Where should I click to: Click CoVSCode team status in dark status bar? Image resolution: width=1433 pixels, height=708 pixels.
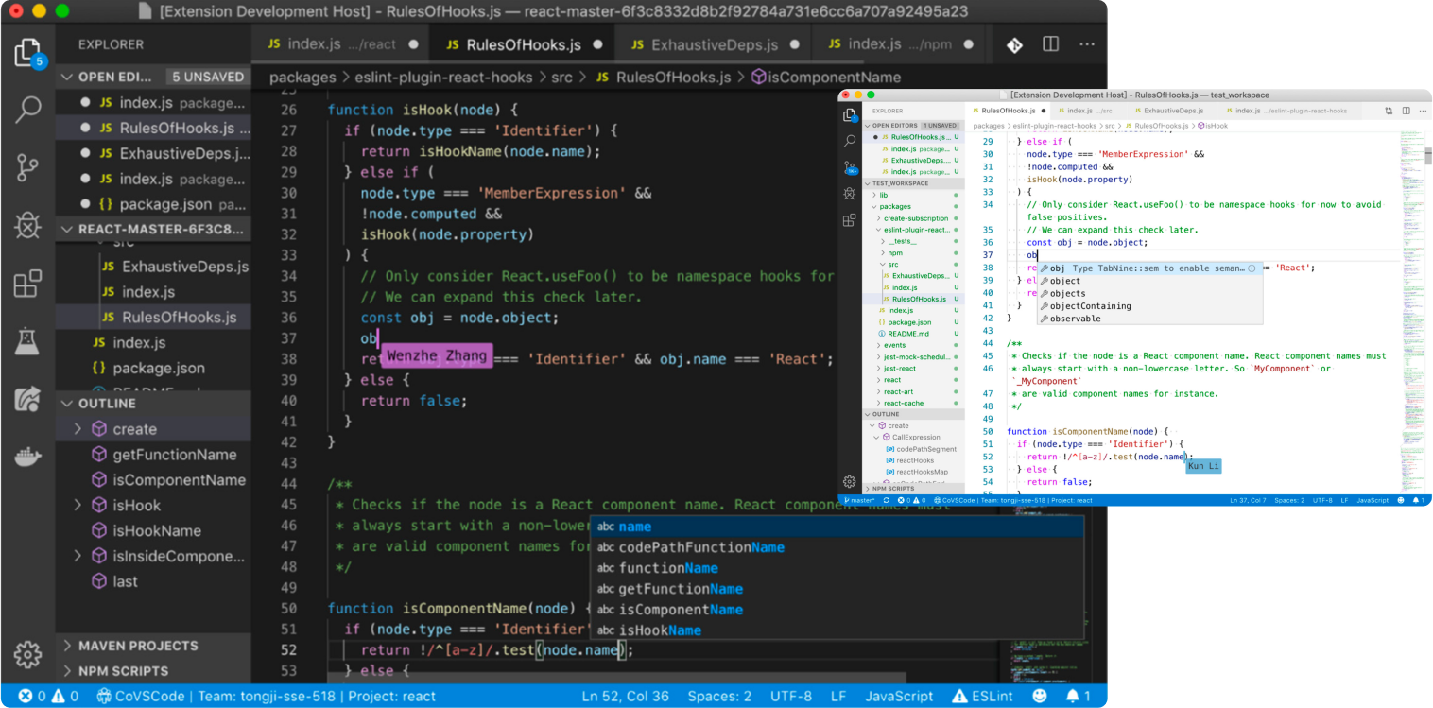[x=266, y=696]
